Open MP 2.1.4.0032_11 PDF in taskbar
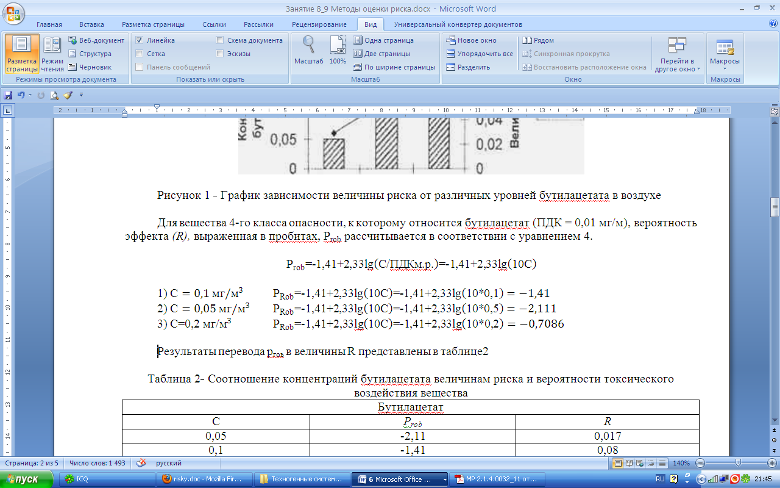The image size is (780, 488). tap(498, 479)
